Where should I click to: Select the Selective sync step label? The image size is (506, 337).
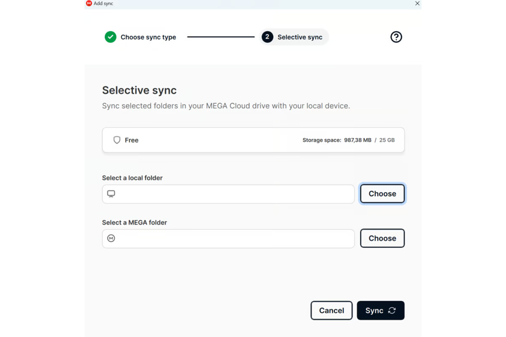[x=299, y=37]
